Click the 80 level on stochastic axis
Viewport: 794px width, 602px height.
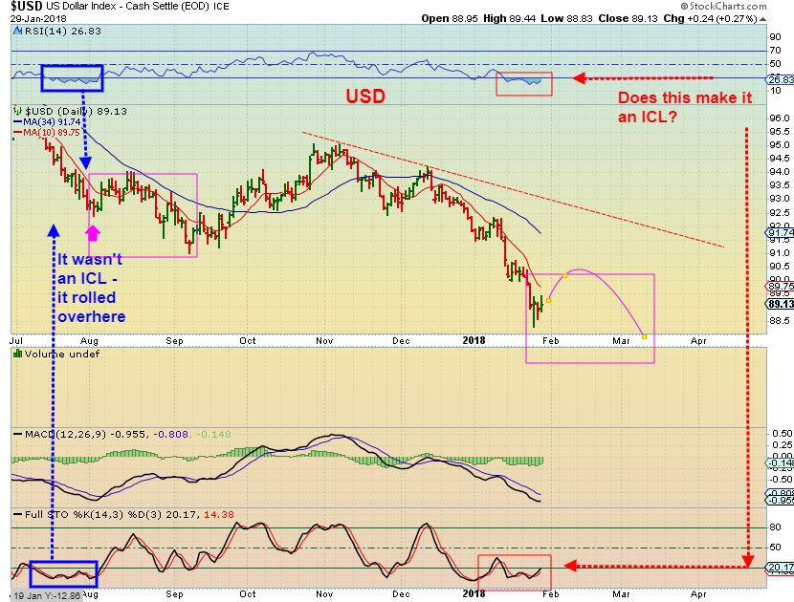tap(775, 527)
